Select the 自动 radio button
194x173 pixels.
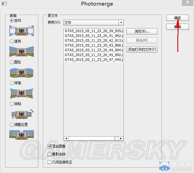pos(12,21)
